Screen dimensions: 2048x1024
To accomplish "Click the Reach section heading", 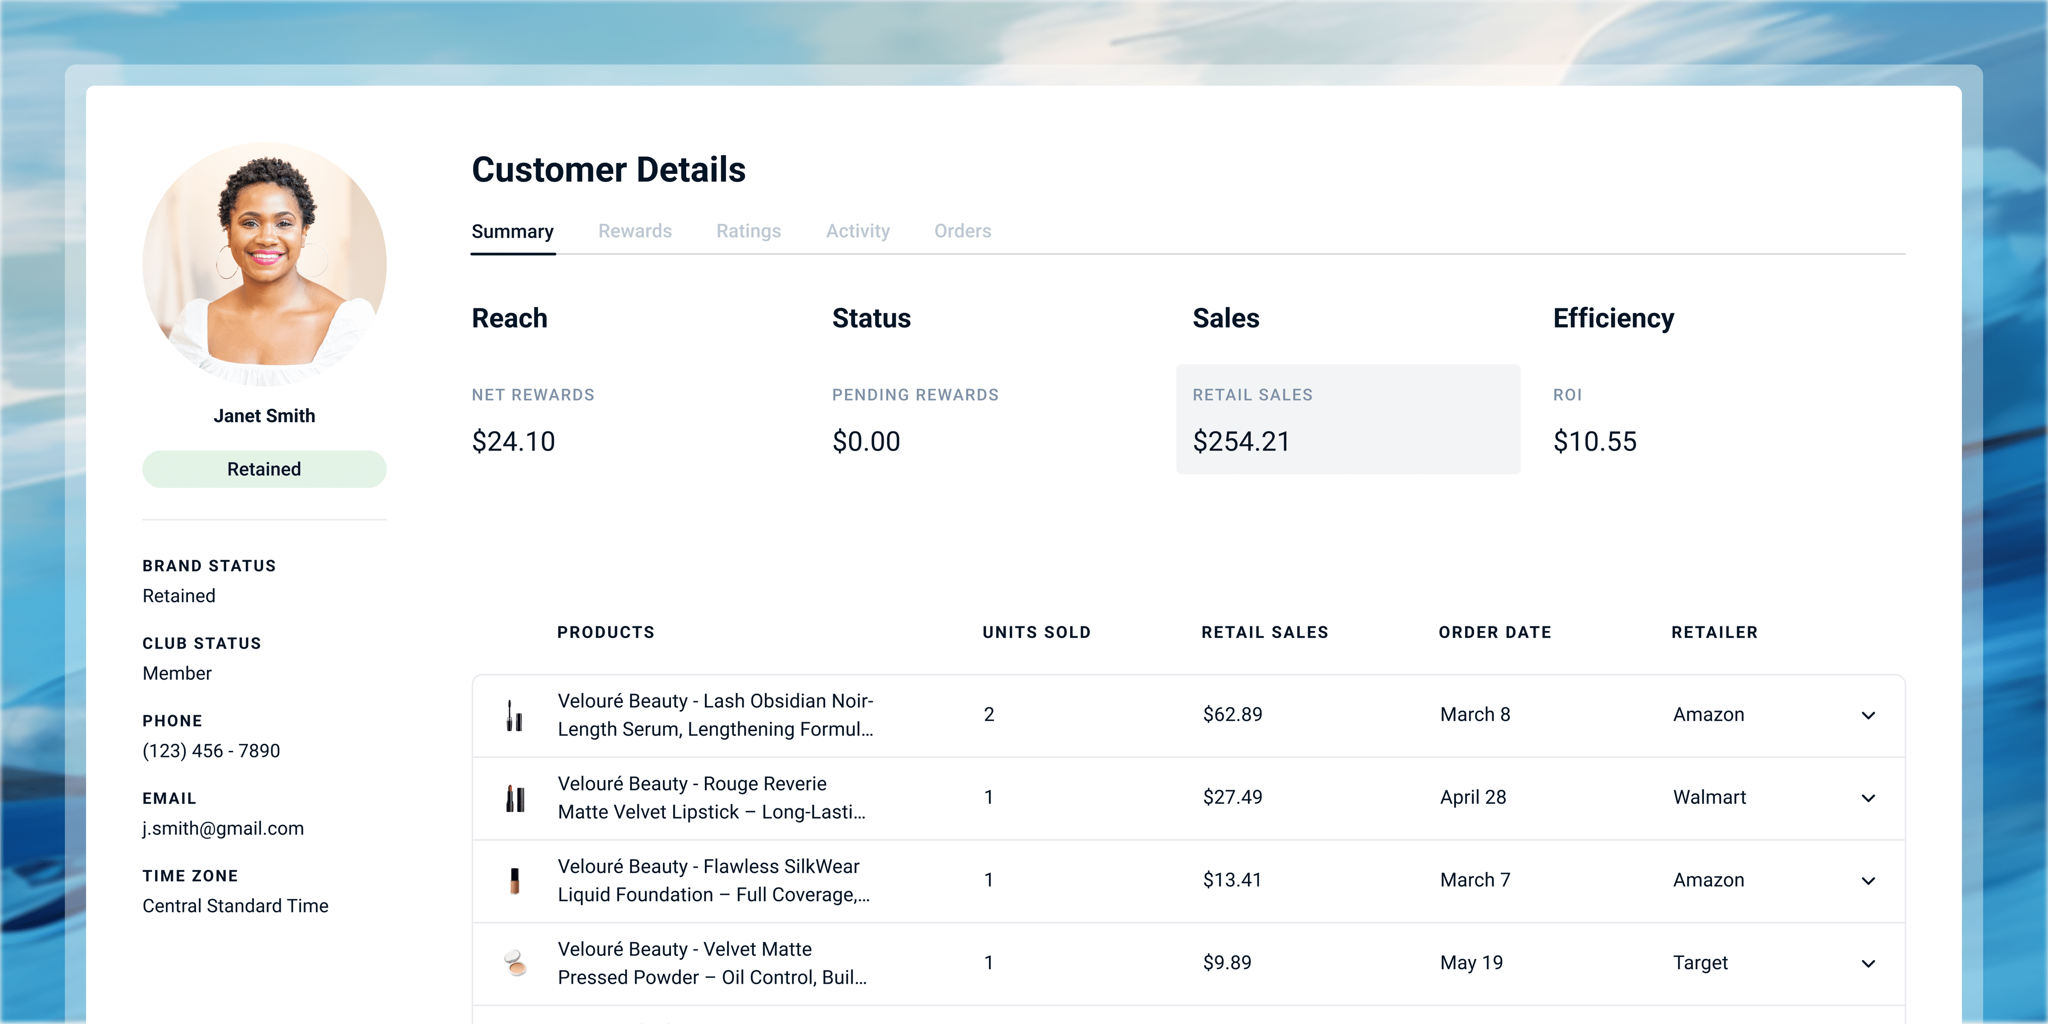I will [x=510, y=318].
